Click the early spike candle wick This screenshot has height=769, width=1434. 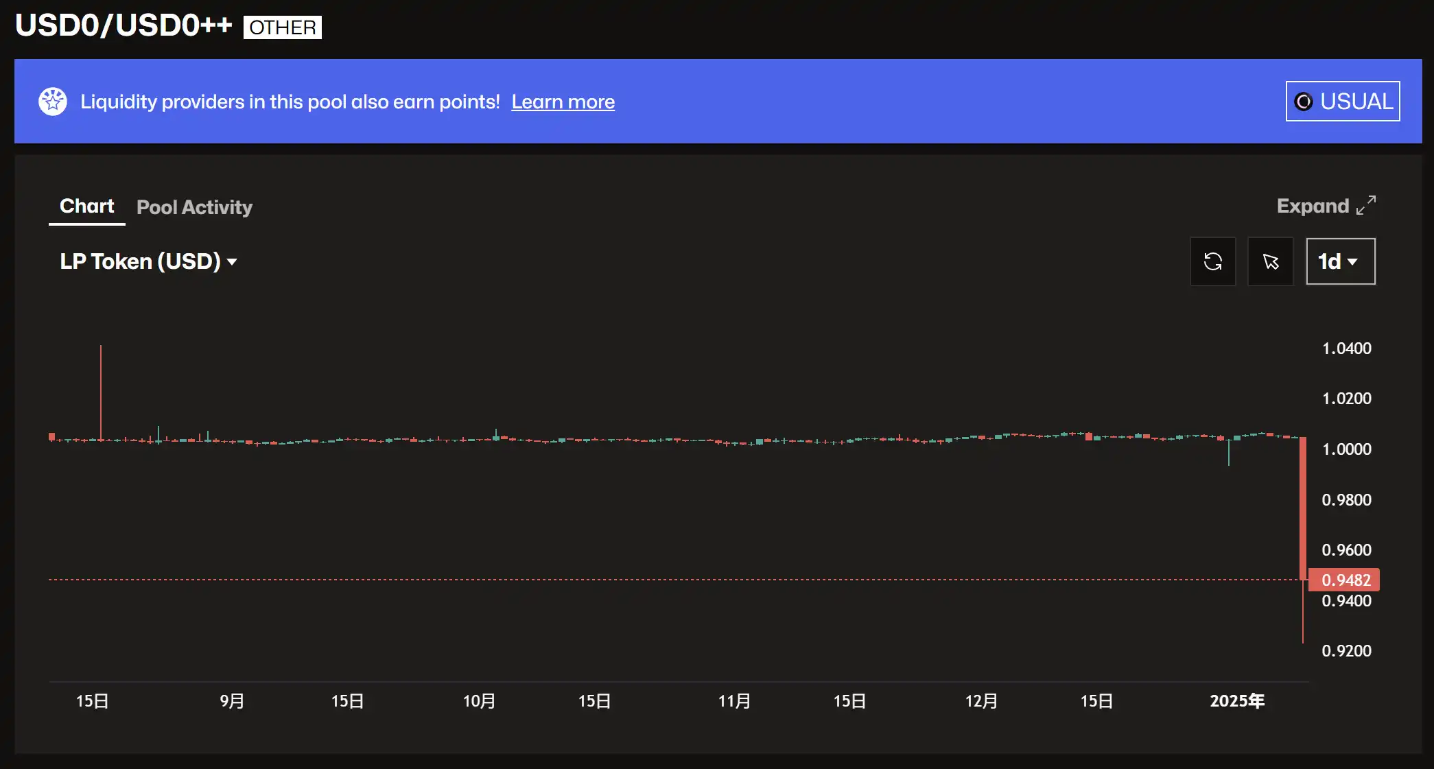coord(101,391)
